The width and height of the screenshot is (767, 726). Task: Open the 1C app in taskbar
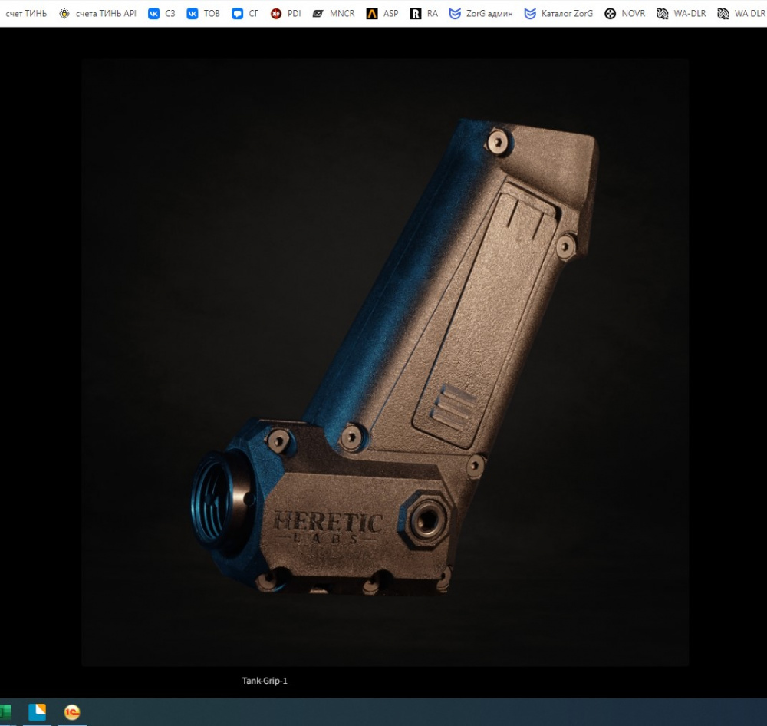[x=72, y=712]
